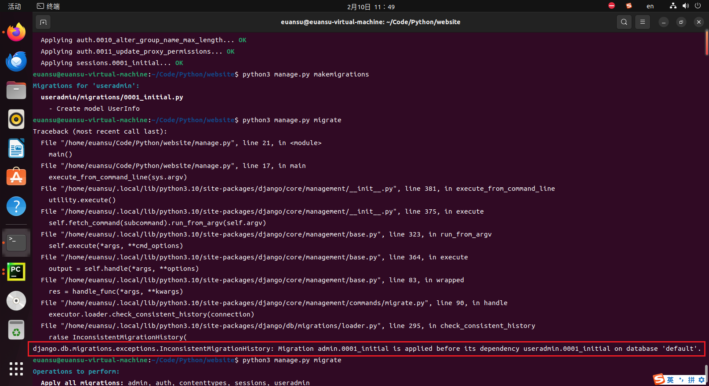Toggle Sogou input English/Chinese mode
The image size is (709, 386).
click(x=670, y=380)
